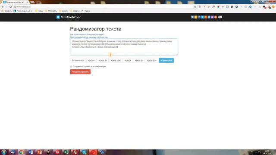Click inside the randomizer text area
The width and height of the screenshot is (276, 155).
pos(124,47)
